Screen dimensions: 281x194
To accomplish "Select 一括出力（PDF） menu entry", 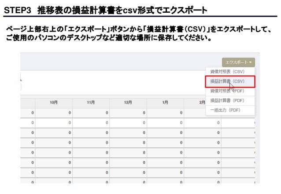I will coord(230,110).
